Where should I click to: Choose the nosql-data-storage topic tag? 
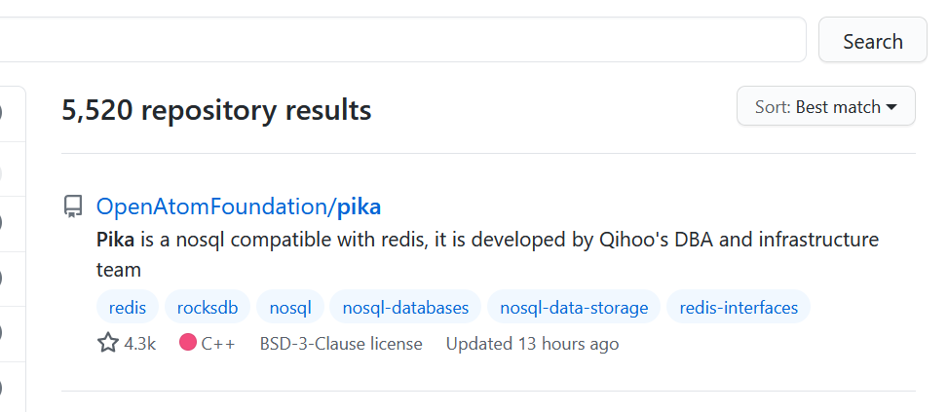pos(574,308)
